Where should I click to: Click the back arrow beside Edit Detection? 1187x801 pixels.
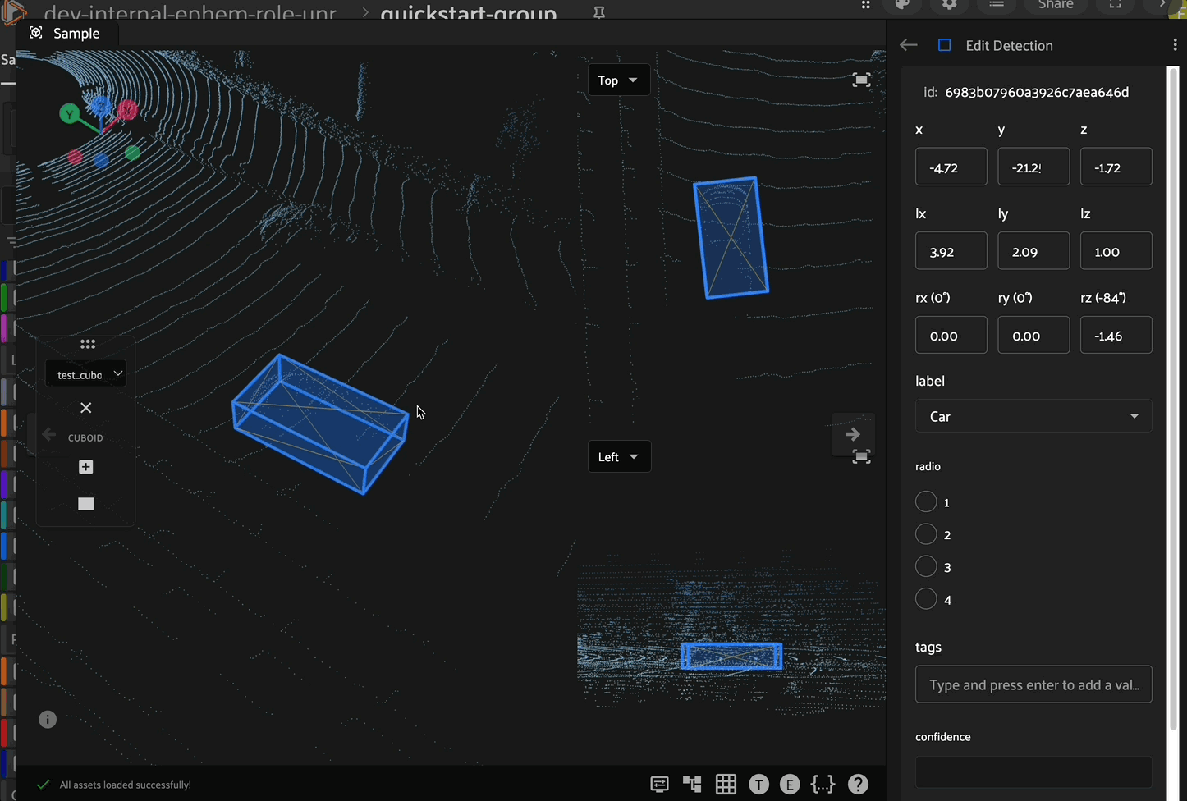click(x=908, y=45)
